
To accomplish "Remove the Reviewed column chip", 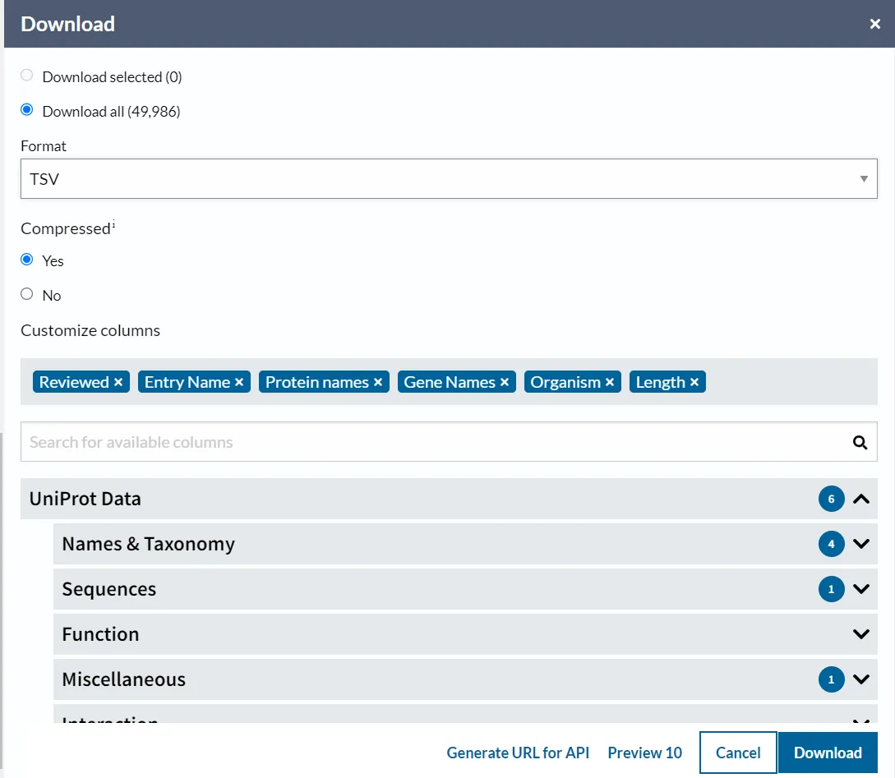I will click(x=118, y=383).
